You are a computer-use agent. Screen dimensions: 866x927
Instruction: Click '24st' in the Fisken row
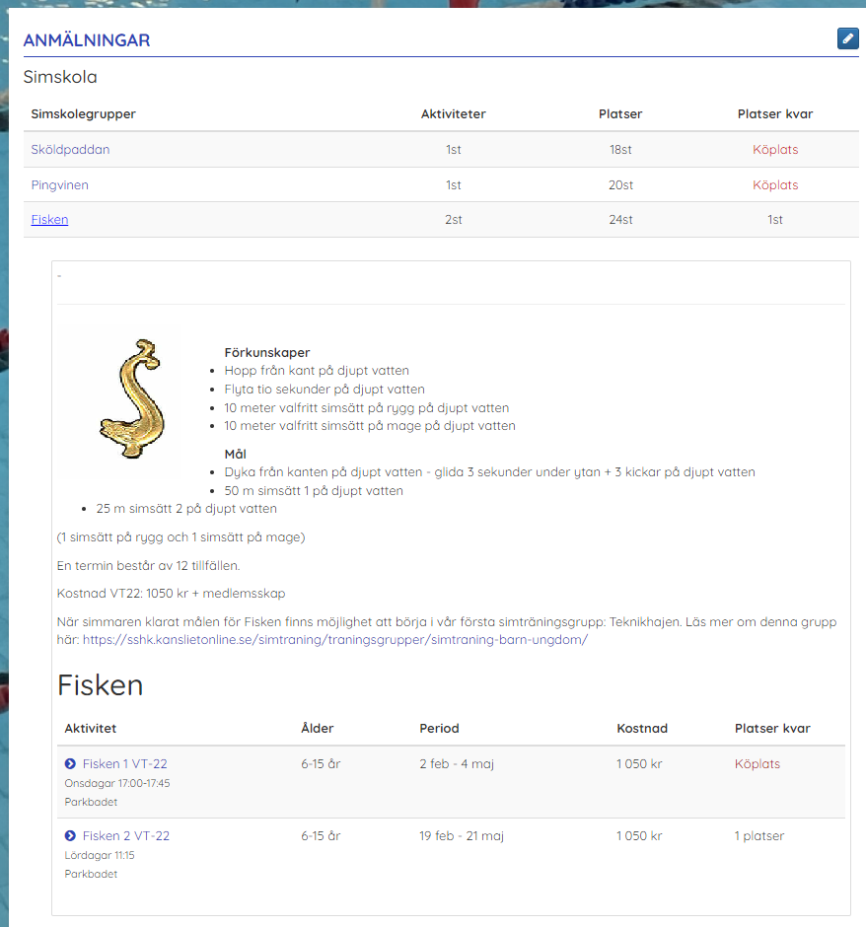pos(620,219)
